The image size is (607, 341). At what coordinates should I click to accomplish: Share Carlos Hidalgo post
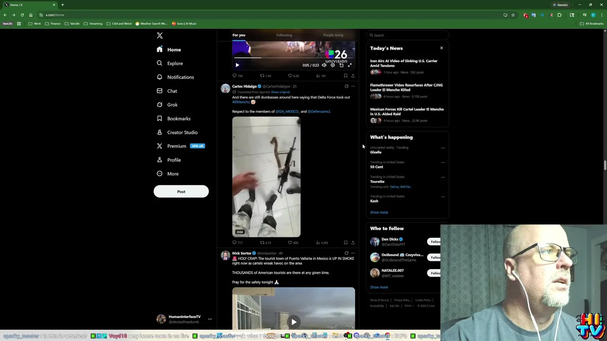point(353,242)
